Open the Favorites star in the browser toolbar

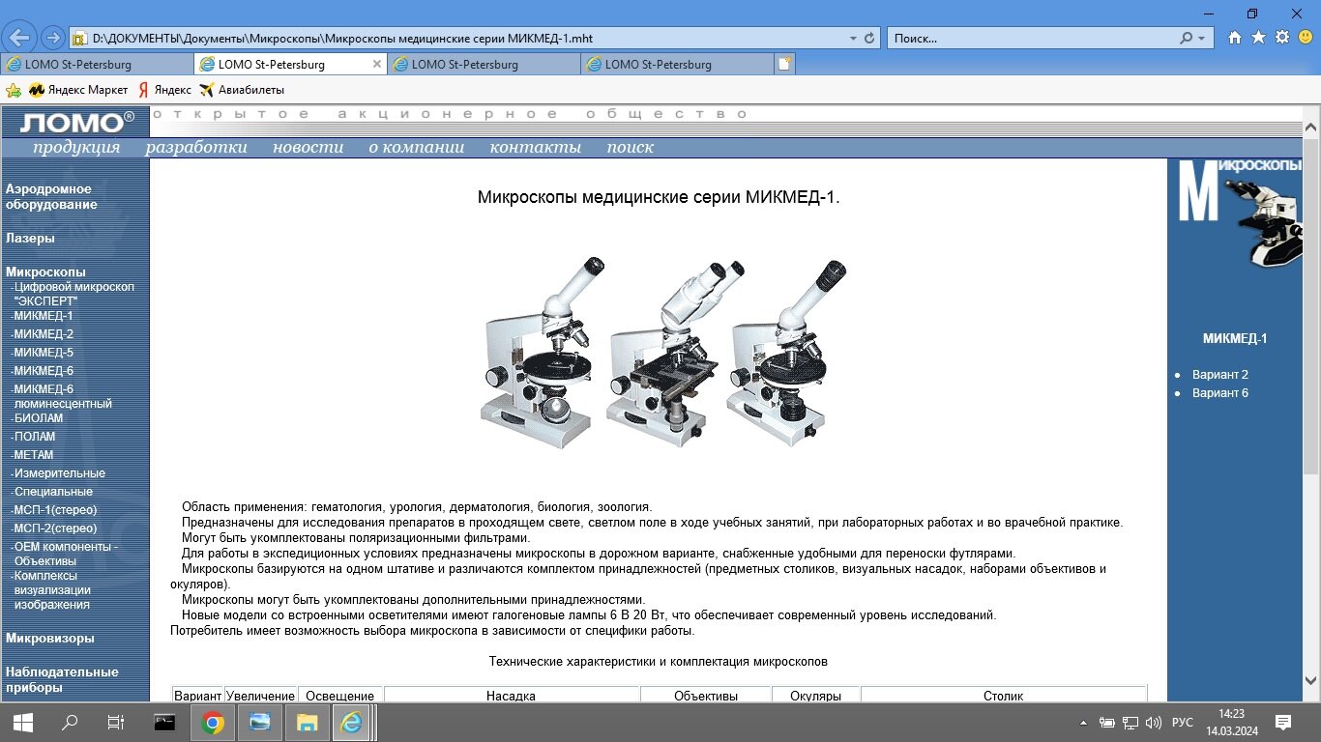pyautogui.click(x=1258, y=38)
